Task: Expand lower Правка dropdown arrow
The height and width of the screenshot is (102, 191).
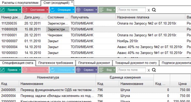Action: click(20, 70)
